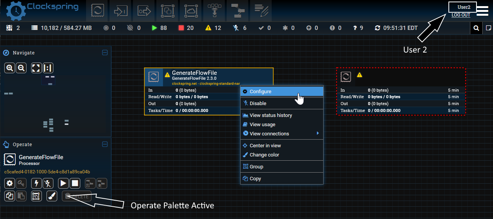Select the Remote Process Group cloud icon
Image resolution: width=493 pixels, height=219 pixels.
coord(191,11)
